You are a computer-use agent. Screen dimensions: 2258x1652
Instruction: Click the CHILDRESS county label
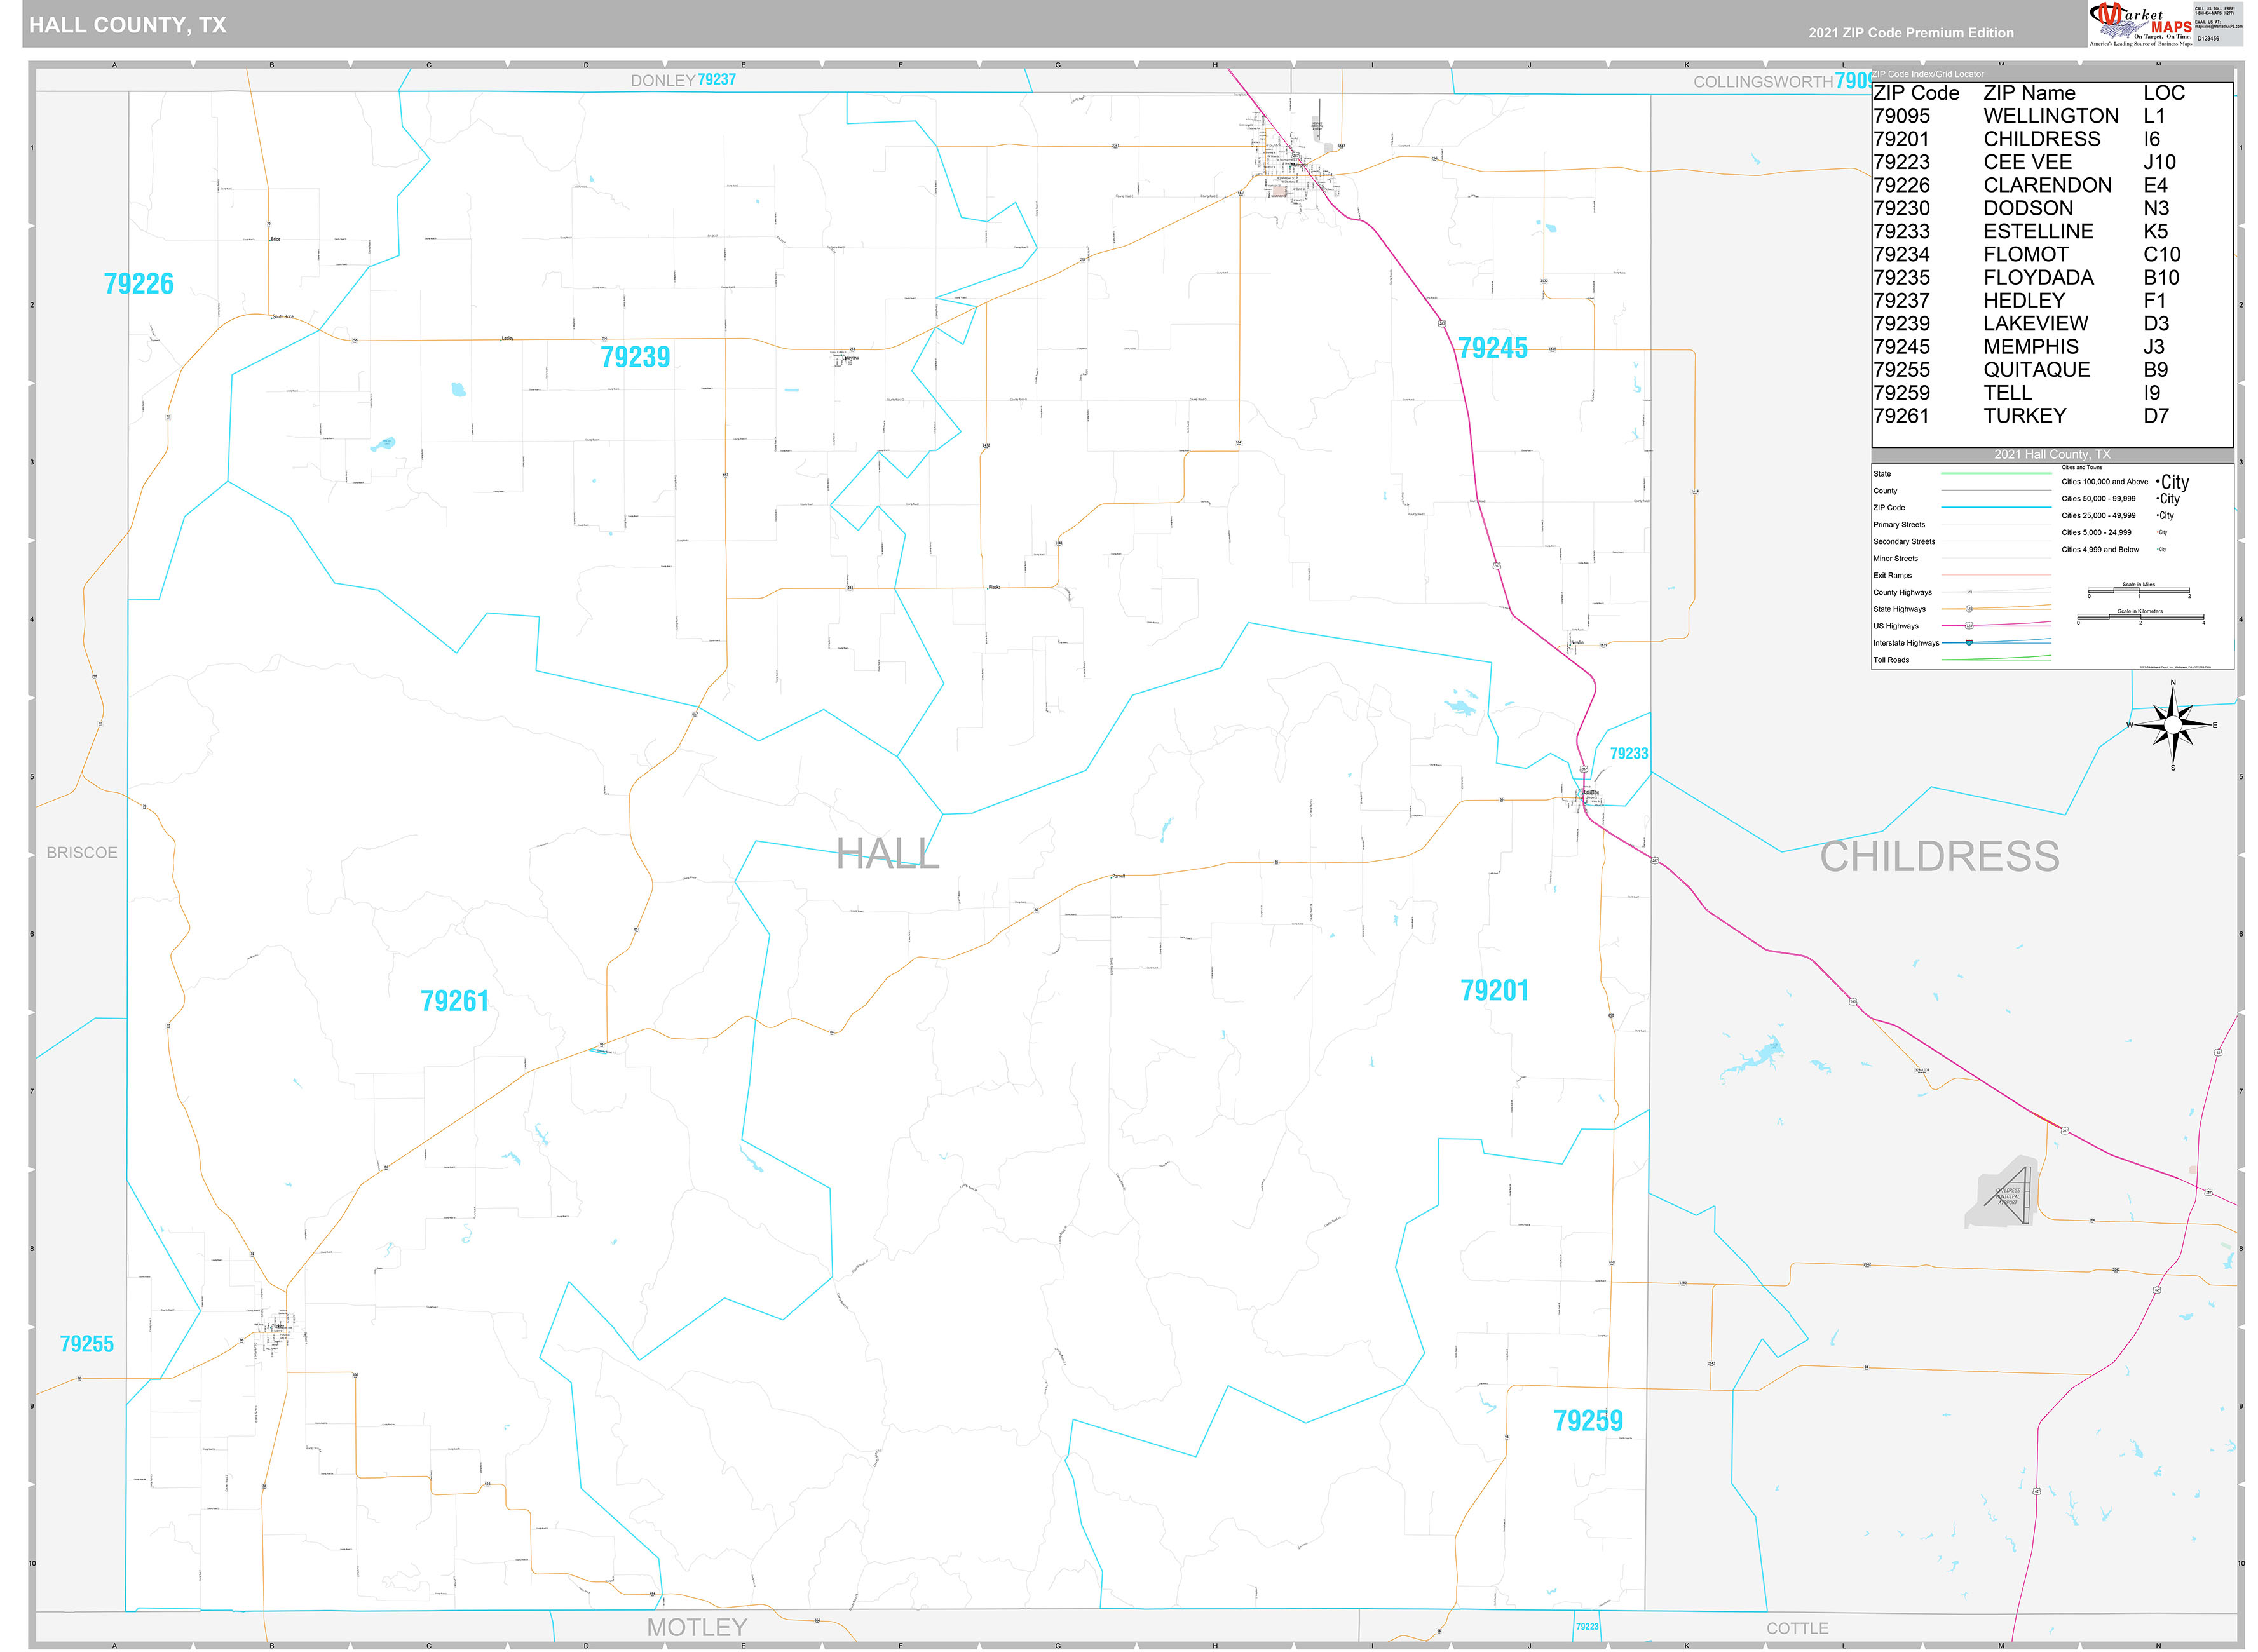pyautogui.click(x=1938, y=857)
